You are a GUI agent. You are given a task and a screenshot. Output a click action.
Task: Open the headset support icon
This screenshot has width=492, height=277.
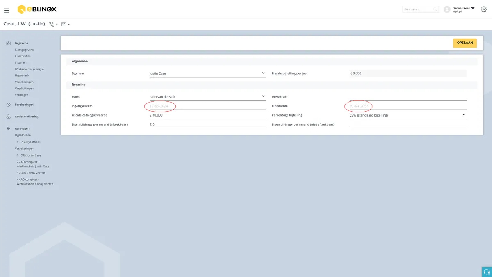(x=487, y=272)
